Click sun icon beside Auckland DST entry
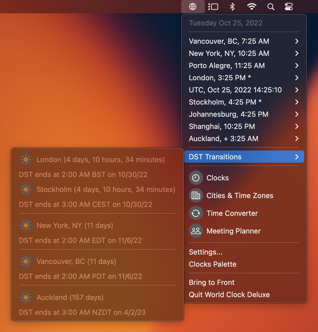 coord(26,297)
